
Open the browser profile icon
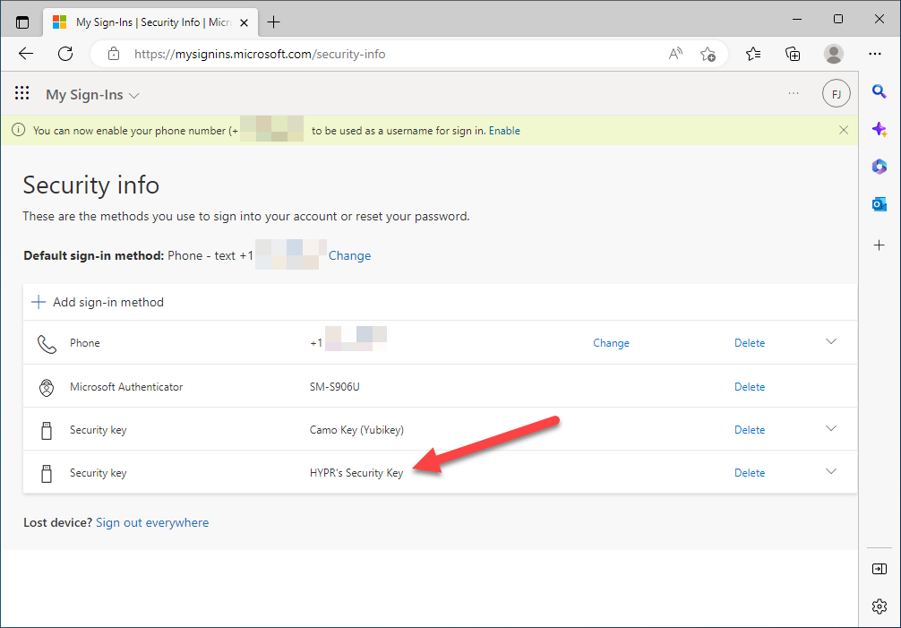click(833, 54)
